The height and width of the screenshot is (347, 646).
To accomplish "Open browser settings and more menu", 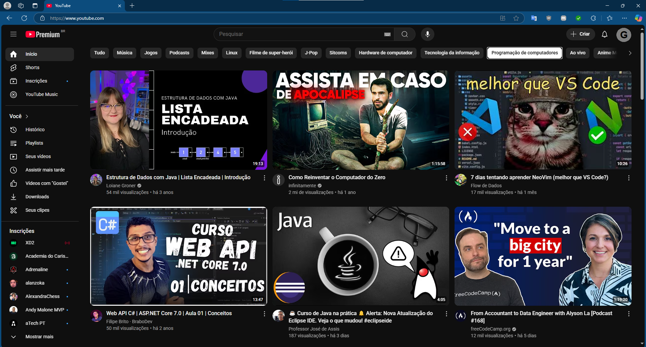I will point(624,18).
